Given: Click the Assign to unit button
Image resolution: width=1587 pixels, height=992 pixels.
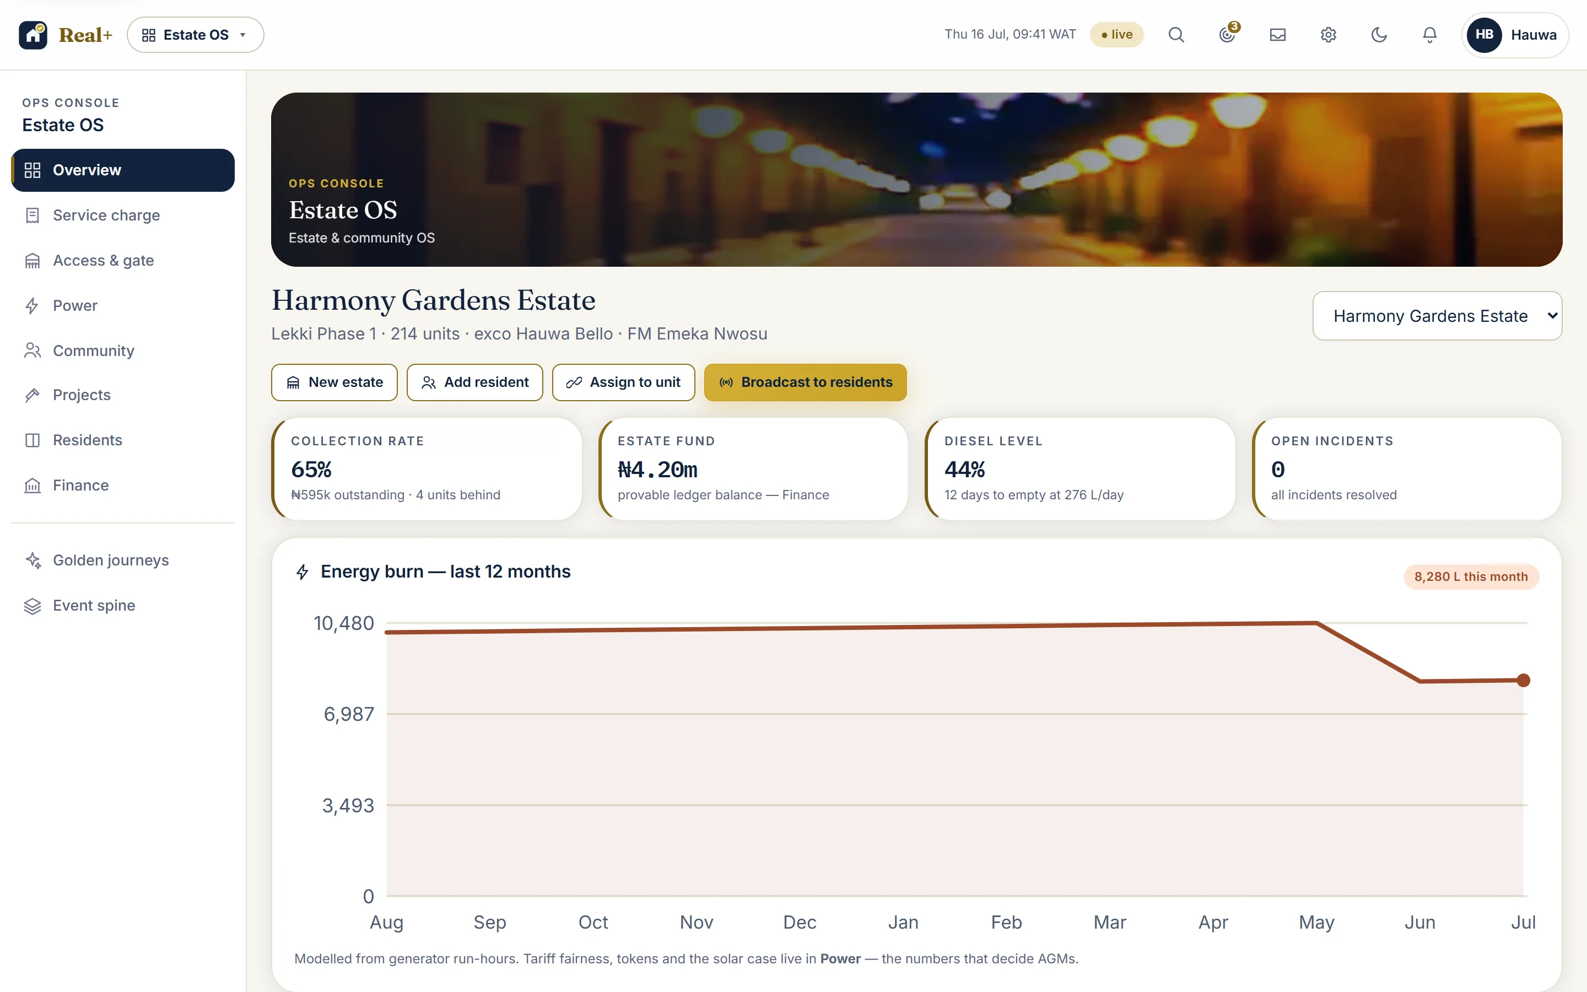Looking at the screenshot, I should tap(624, 382).
